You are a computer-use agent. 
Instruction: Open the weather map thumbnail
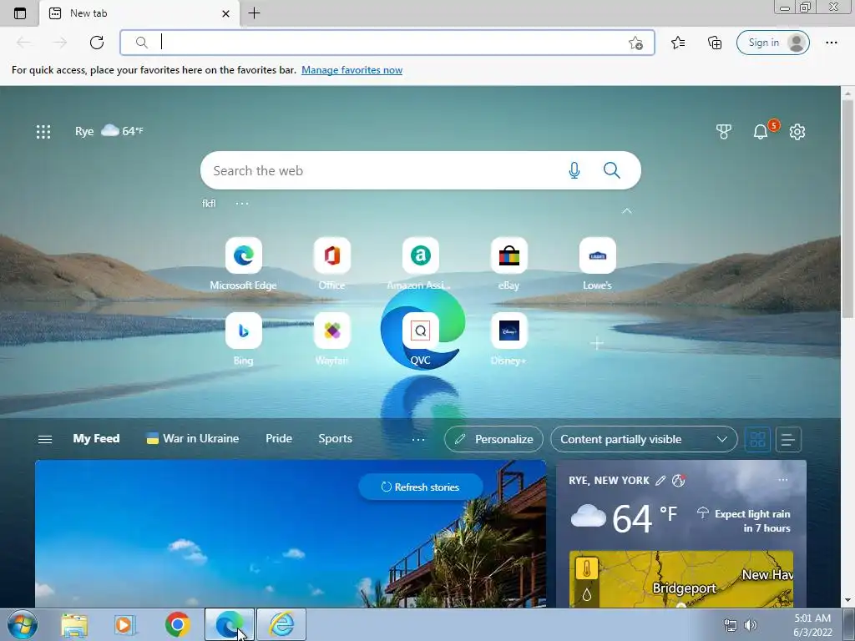point(681,579)
